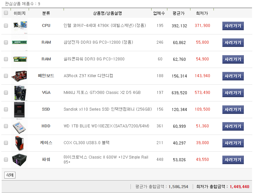Open product link COX CL300 USB3.0 블랙
The width and height of the screenshot is (255, 195).
tap(86, 143)
